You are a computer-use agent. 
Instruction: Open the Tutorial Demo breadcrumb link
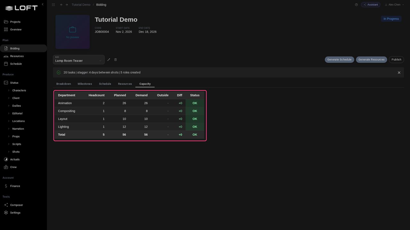coord(81,5)
